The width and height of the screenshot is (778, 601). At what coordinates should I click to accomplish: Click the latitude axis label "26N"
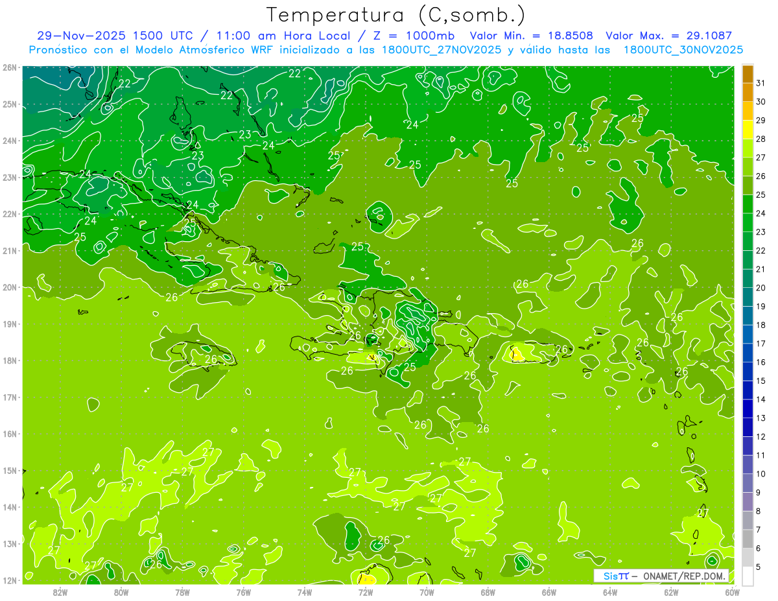pyautogui.click(x=10, y=67)
